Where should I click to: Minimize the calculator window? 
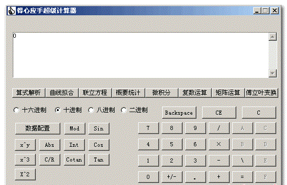pos(257,11)
